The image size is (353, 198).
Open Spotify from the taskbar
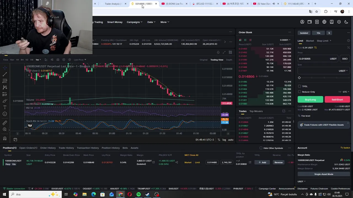139,194
